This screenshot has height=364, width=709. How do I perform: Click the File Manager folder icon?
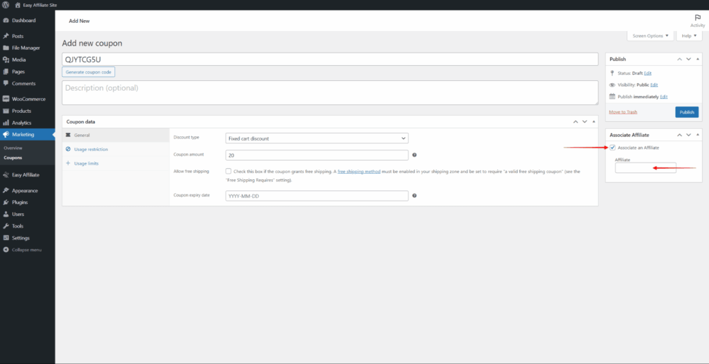(x=6, y=48)
